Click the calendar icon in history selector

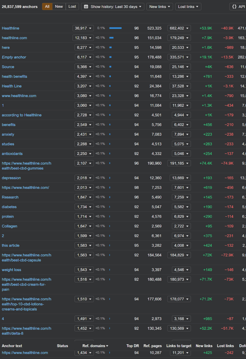click(86, 7)
